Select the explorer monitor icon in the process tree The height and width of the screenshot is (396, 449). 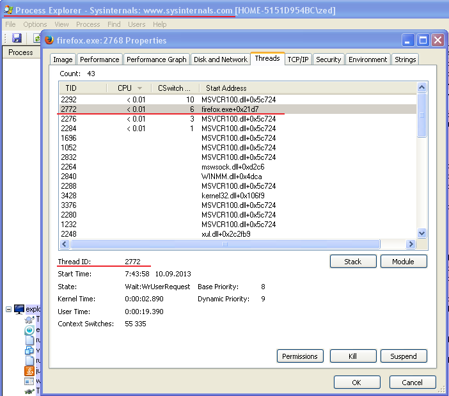click(x=19, y=309)
